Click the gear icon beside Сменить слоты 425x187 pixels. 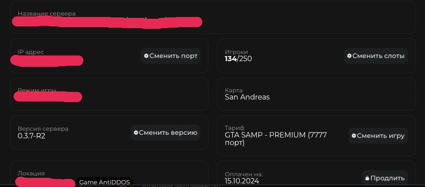point(349,56)
